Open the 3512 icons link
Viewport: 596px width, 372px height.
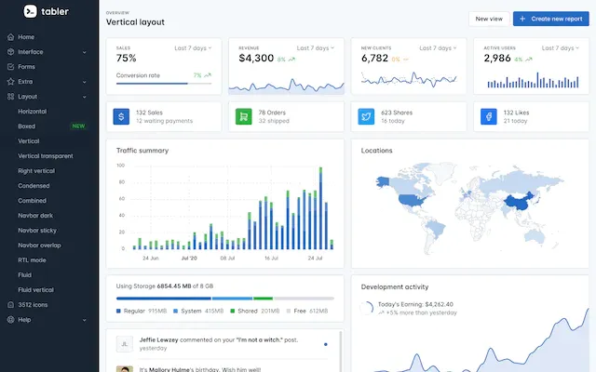pyautogui.click(x=33, y=304)
